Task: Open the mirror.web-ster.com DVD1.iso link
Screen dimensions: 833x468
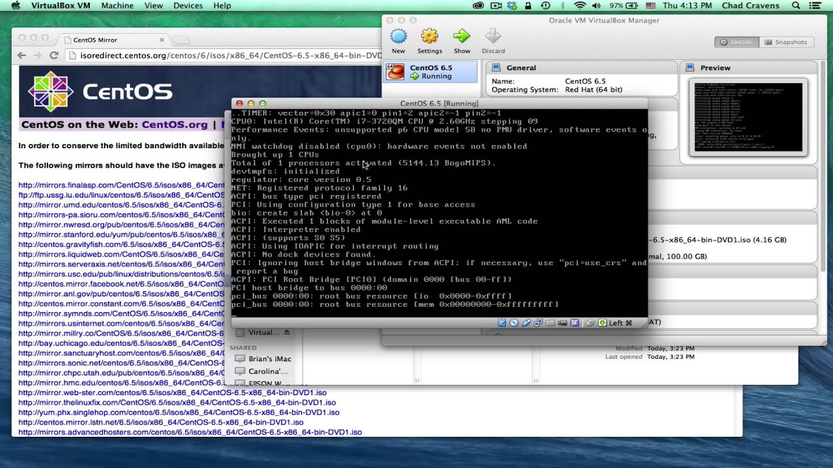Action: coord(172,393)
